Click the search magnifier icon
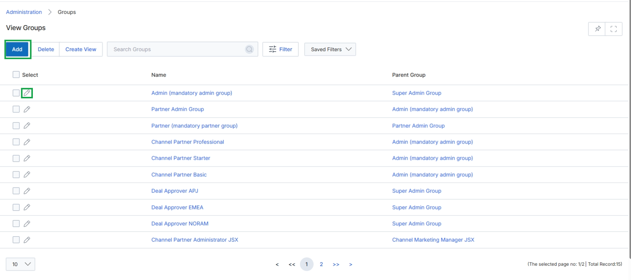This screenshot has width=631, height=280. (249, 49)
